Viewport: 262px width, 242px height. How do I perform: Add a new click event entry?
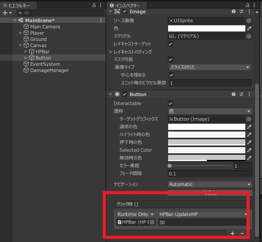233,233
